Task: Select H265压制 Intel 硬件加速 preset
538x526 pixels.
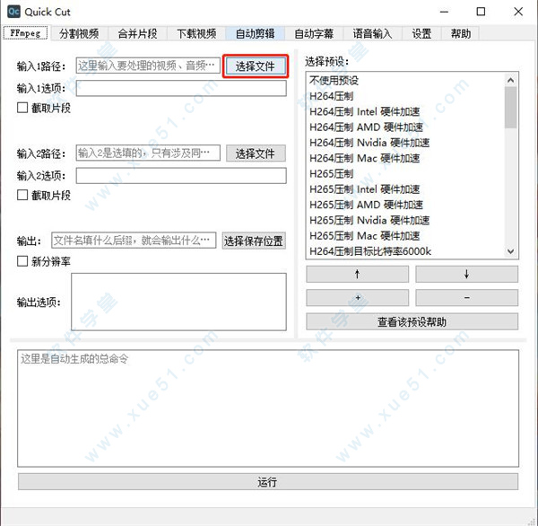Action: 406,189
